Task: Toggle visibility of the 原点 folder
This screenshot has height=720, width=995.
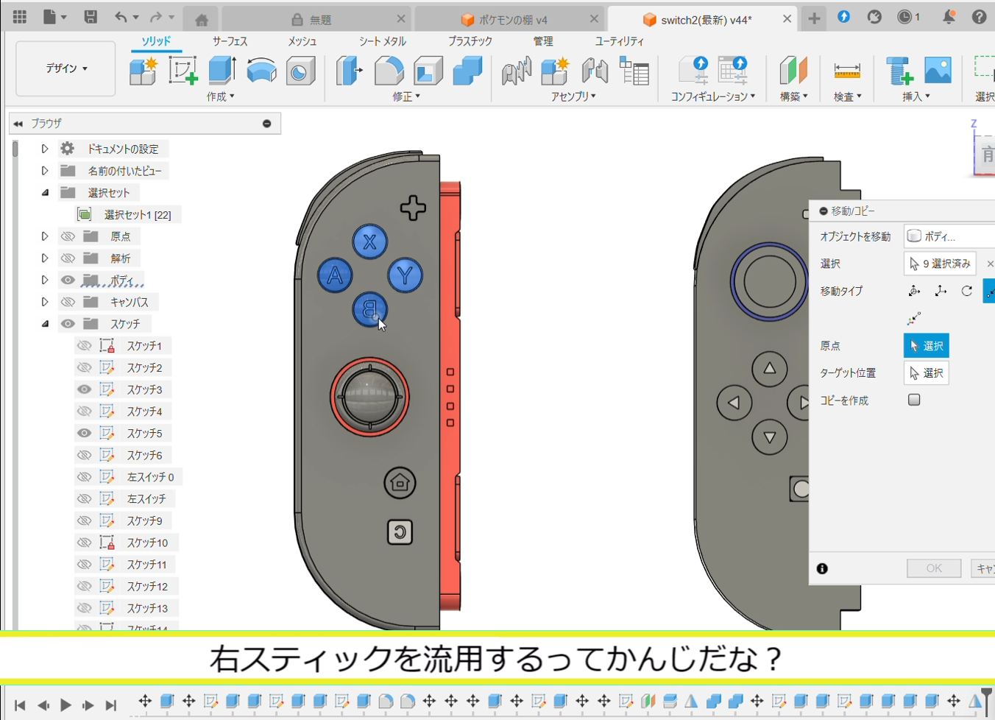Action: click(68, 236)
